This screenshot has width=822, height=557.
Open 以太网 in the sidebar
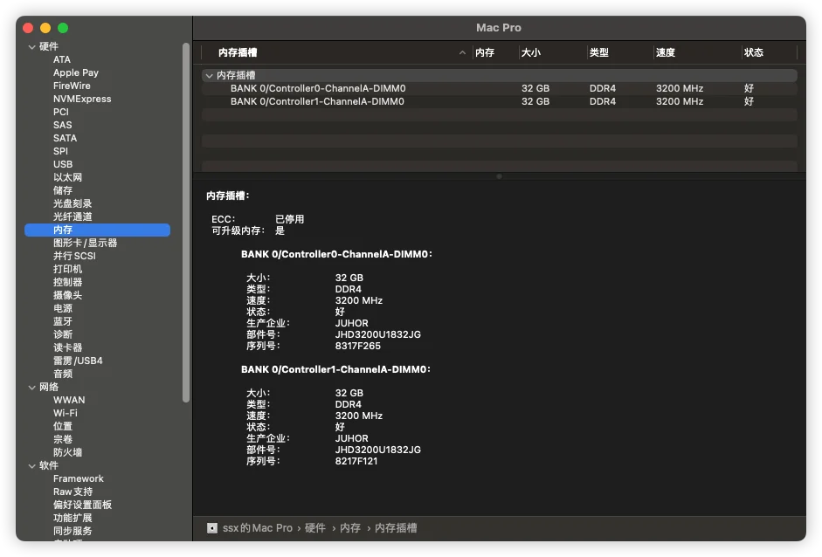pos(67,177)
